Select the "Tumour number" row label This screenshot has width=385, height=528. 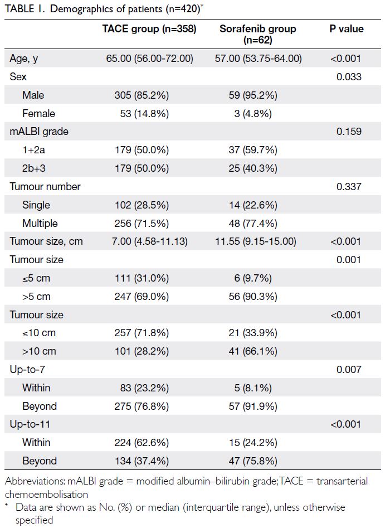45,187
